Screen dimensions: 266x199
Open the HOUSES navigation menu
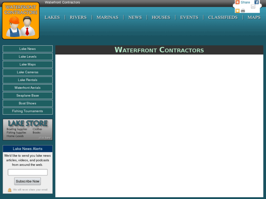(161, 17)
